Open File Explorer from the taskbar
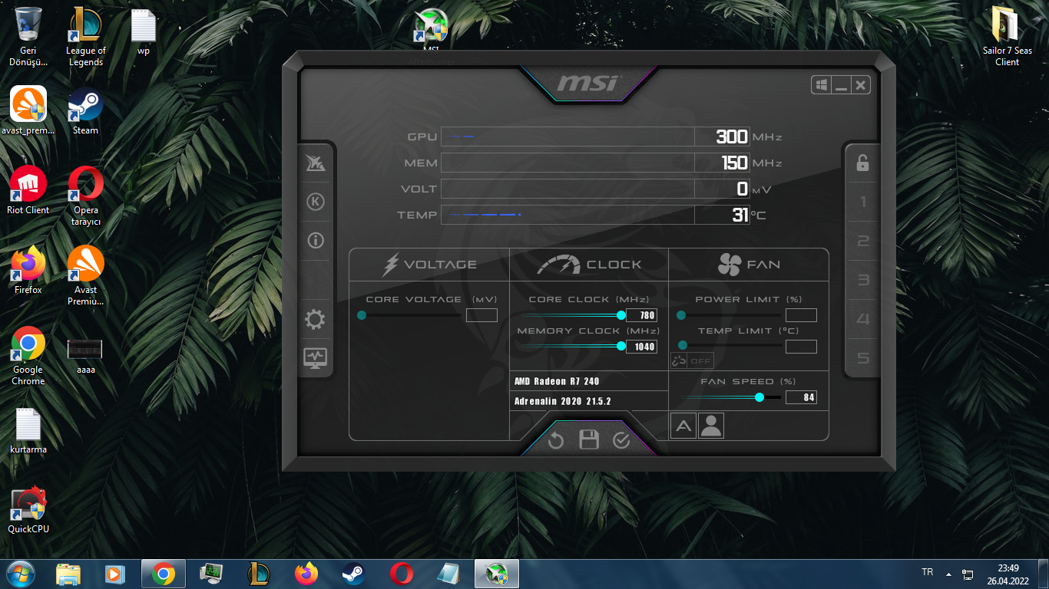 pos(68,574)
